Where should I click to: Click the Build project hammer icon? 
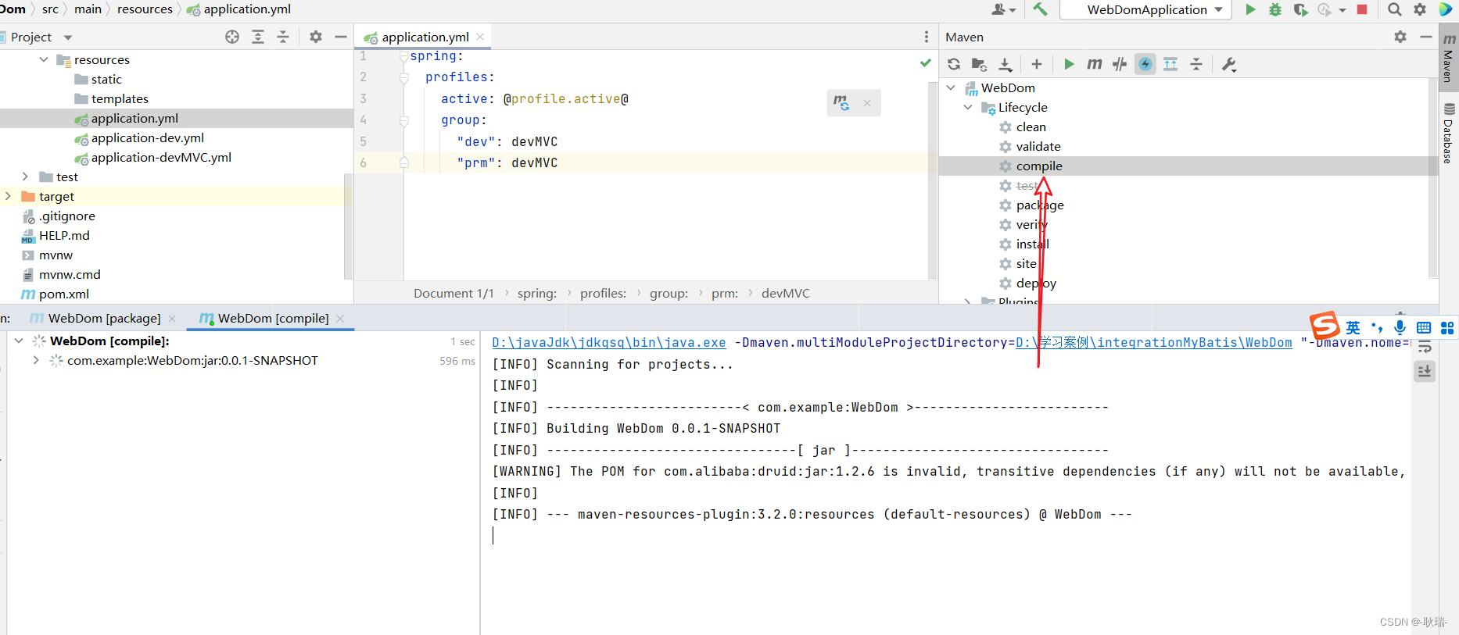(x=1040, y=9)
